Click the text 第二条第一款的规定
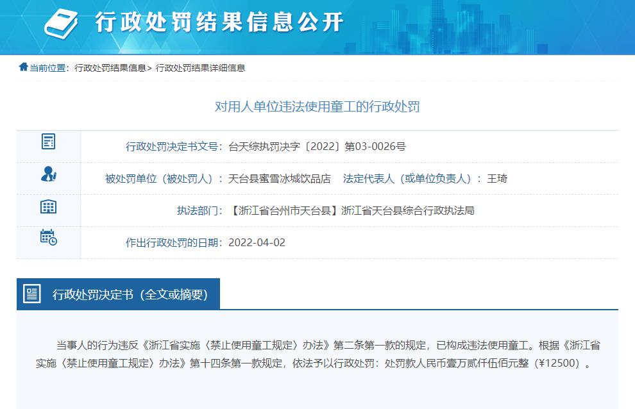The width and height of the screenshot is (635, 409). pyautogui.click(x=380, y=346)
